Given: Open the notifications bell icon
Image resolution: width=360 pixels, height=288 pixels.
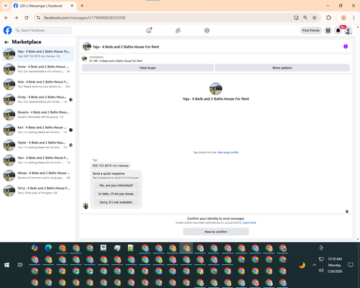Looking at the screenshot, I should 338,30.
